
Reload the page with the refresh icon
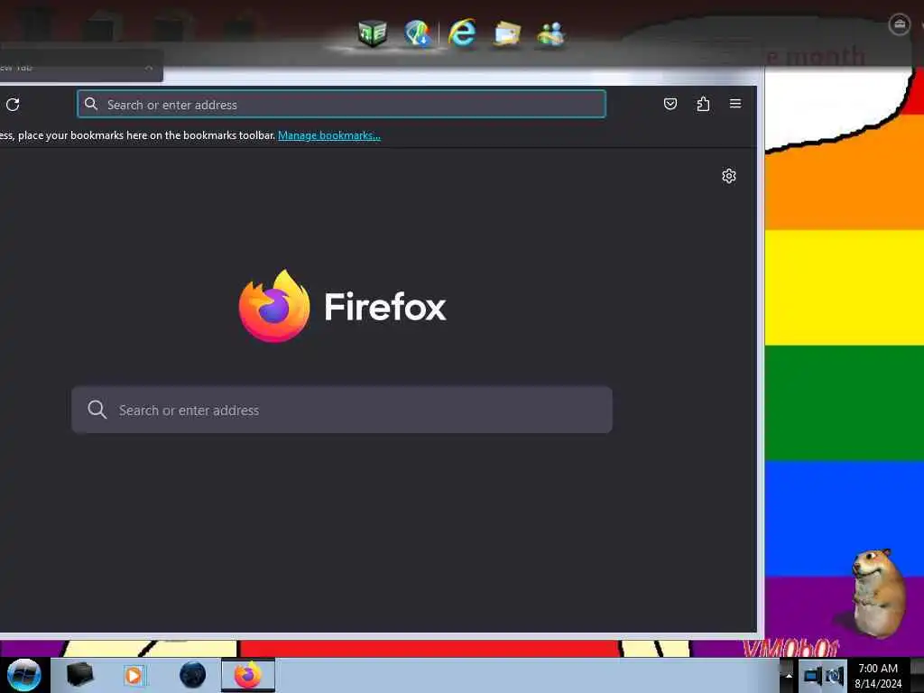pyautogui.click(x=13, y=105)
